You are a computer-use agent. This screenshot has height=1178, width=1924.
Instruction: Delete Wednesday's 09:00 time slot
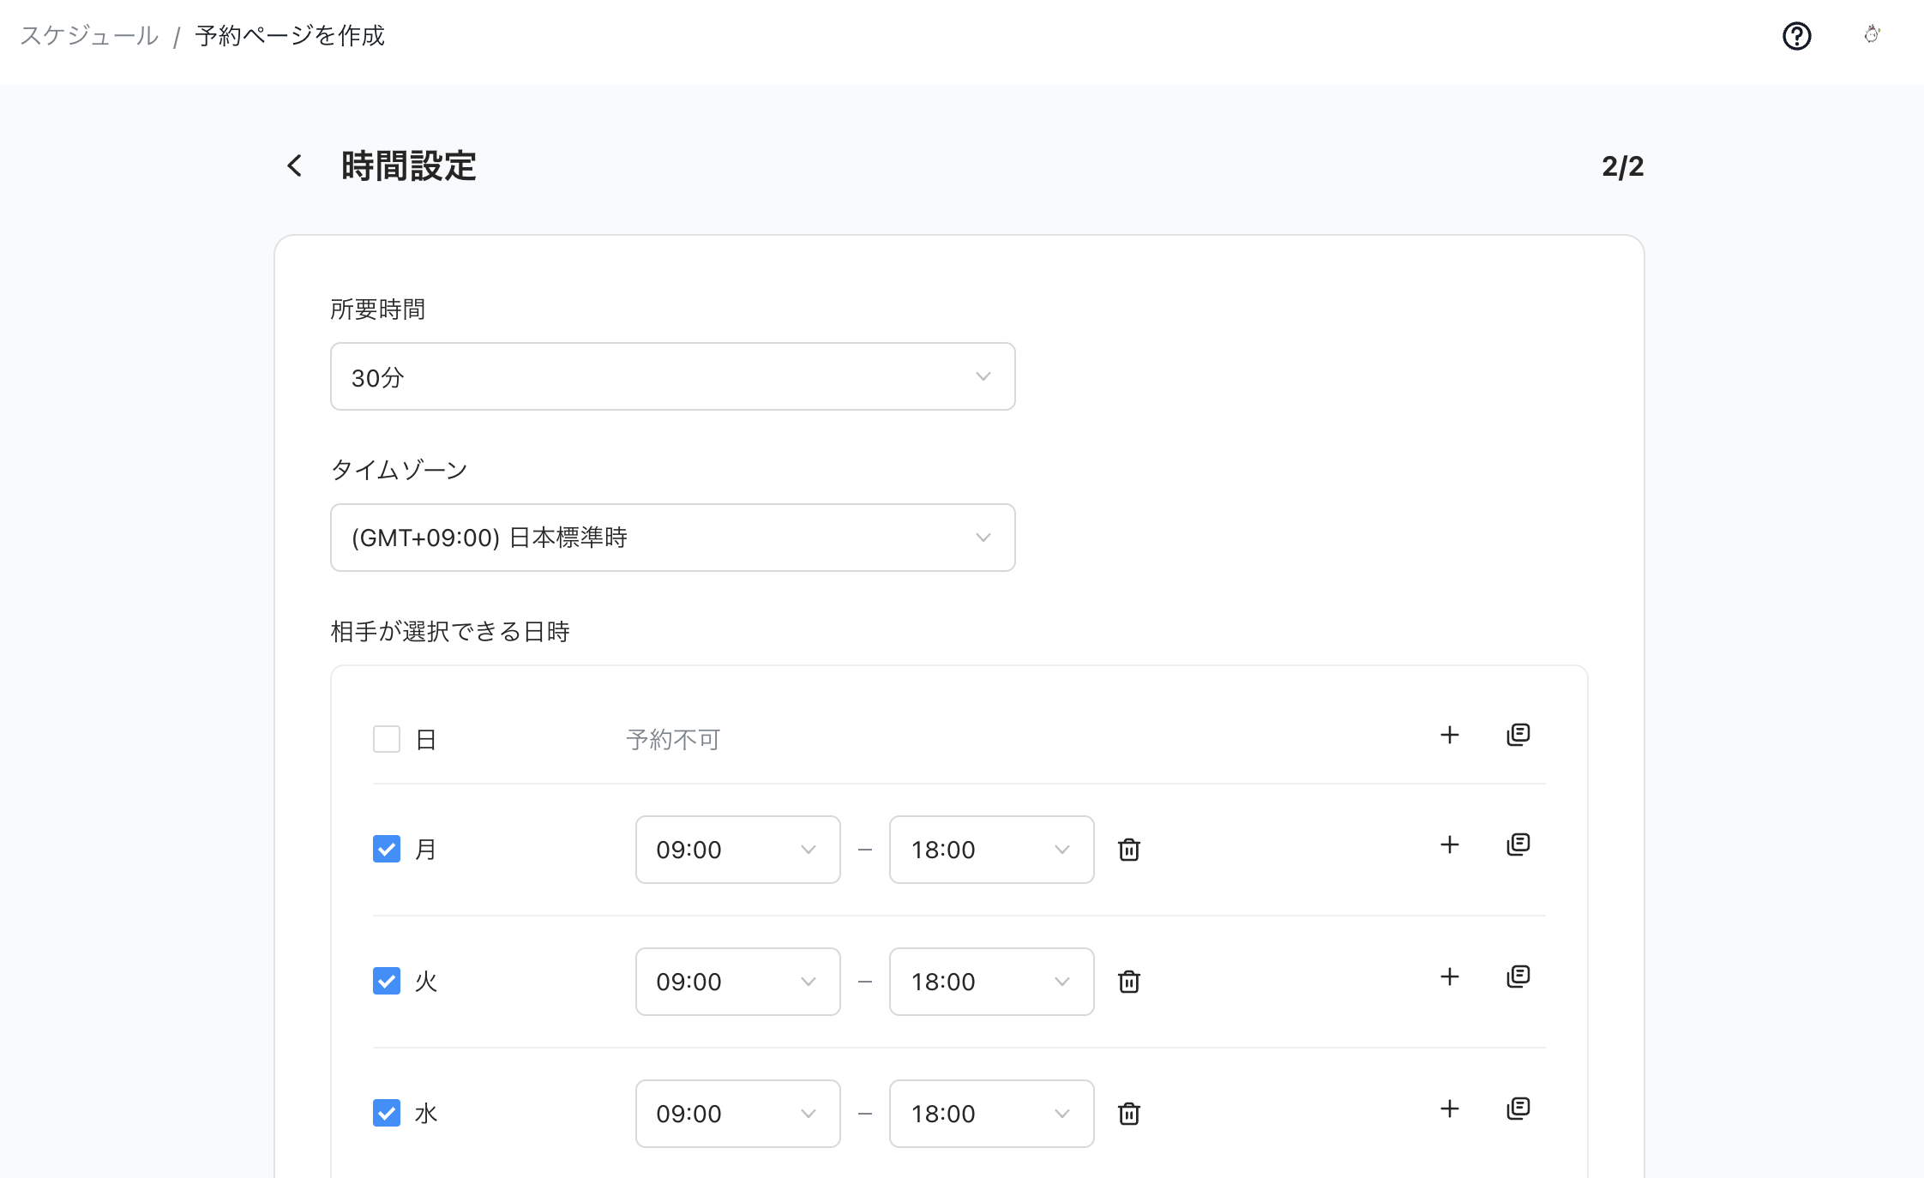point(1129,1113)
